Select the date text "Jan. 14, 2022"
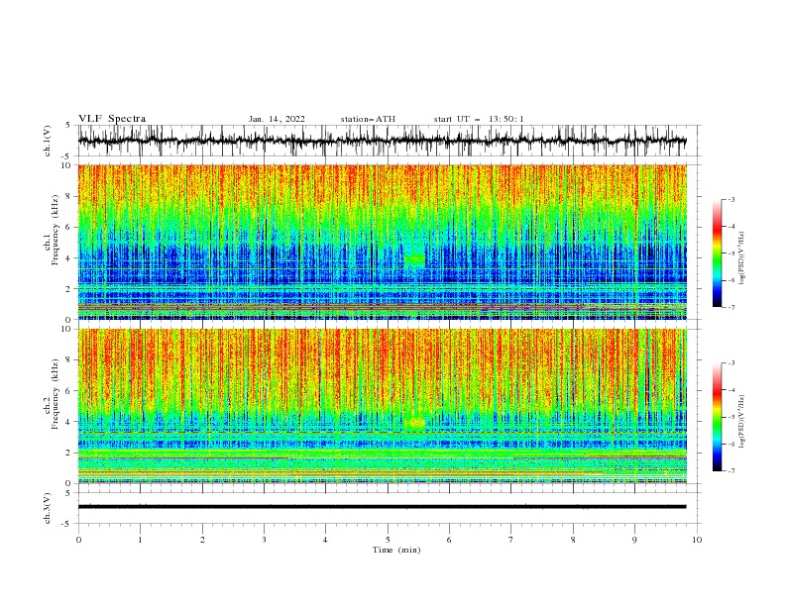 (277, 119)
